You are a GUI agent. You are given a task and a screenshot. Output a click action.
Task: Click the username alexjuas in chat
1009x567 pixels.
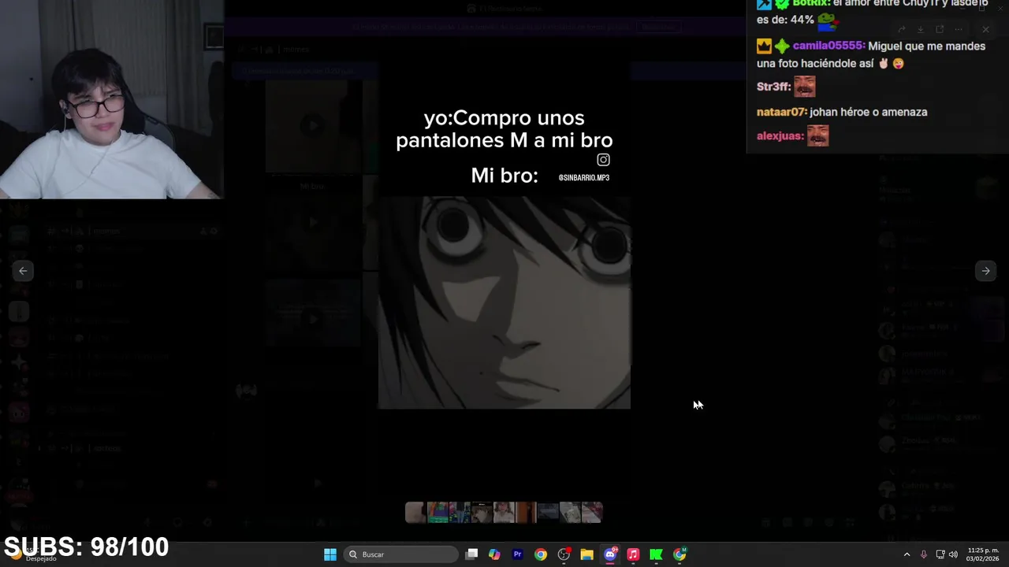pyautogui.click(x=780, y=135)
